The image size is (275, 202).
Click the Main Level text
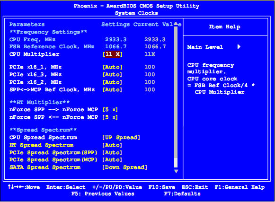pos(205,47)
